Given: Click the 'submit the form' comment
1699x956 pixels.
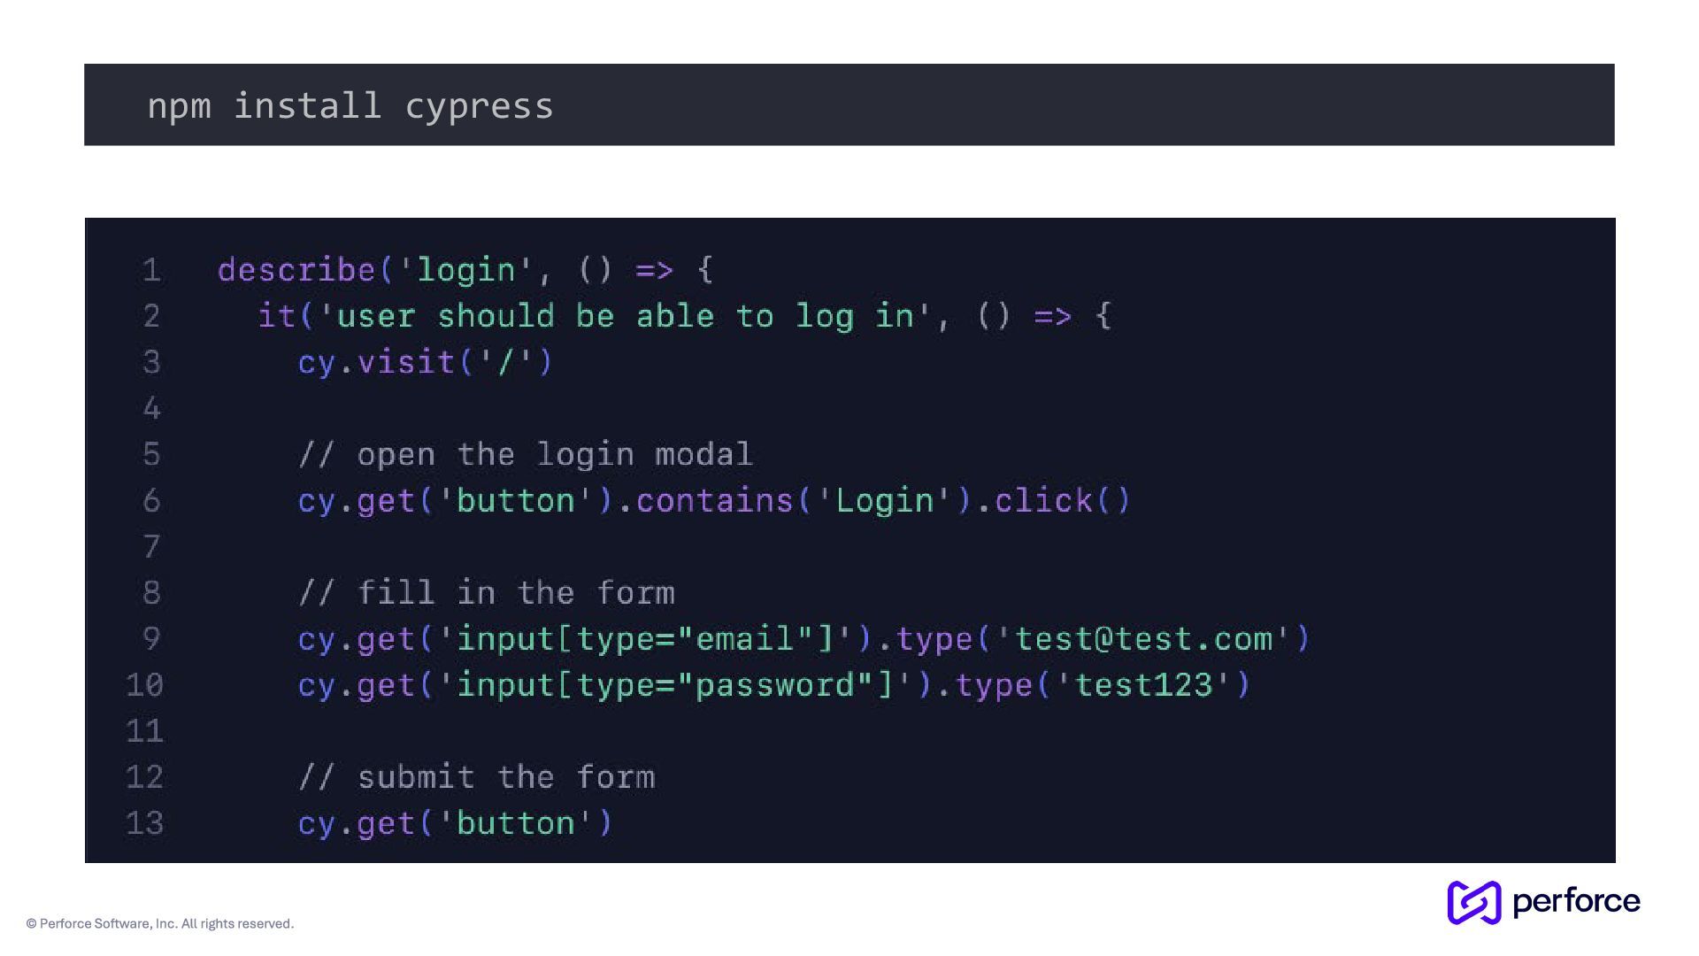Looking at the screenshot, I should tap(476, 777).
